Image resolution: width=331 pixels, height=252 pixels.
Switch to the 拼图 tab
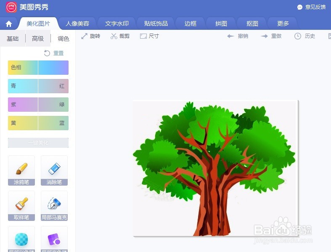click(x=221, y=24)
